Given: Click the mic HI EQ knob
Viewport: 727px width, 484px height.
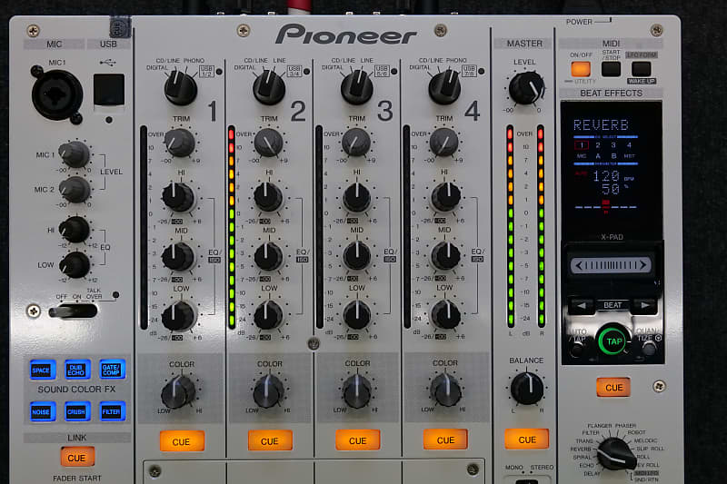Looking at the screenshot, I should click(75, 229).
